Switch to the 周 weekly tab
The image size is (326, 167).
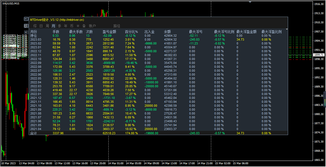coord(47,26)
